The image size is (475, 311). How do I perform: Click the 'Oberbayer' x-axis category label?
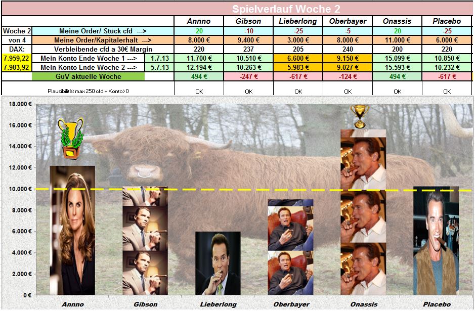click(x=291, y=304)
